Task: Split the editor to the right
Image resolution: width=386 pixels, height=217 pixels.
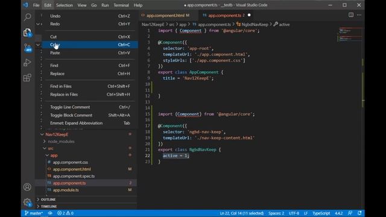Action: [x=351, y=15]
